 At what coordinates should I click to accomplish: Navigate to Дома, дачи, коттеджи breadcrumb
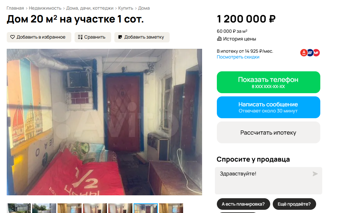[x=90, y=8]
